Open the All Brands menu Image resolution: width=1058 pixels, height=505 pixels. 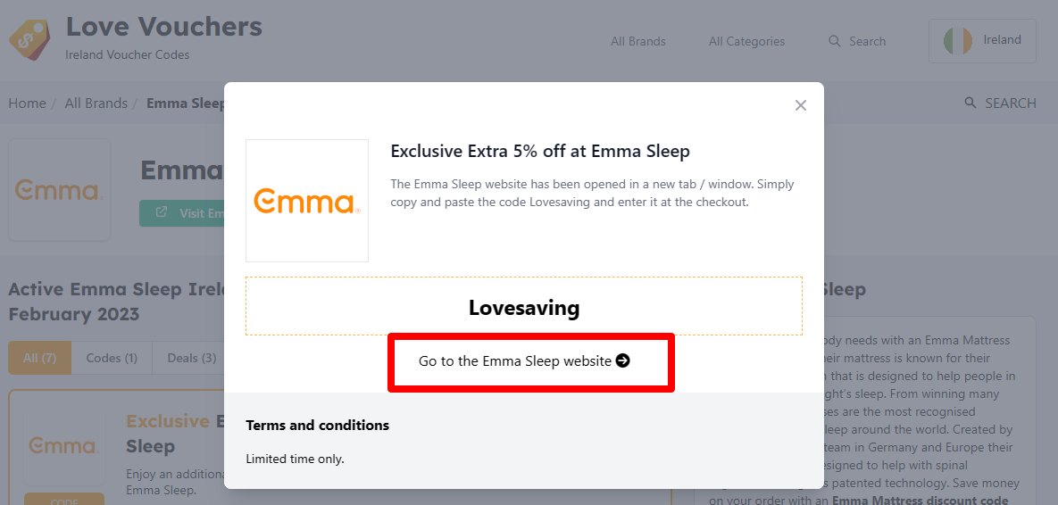638,41
